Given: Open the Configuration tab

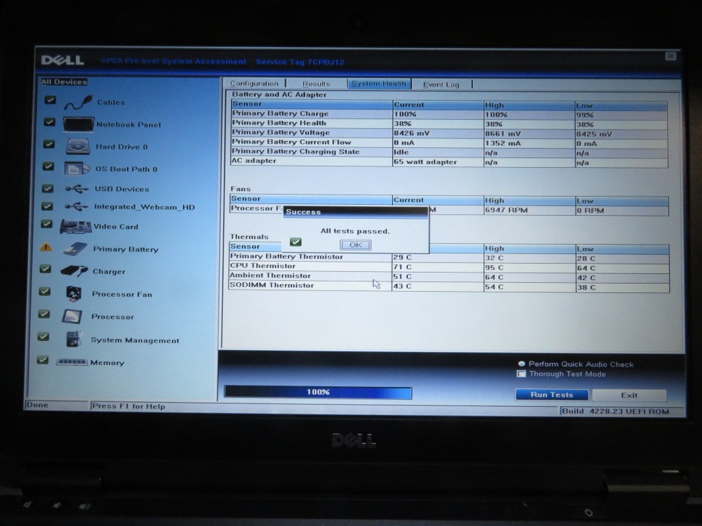Looking at the screenshot, I should pyautogui.click(x=254, y=83).
